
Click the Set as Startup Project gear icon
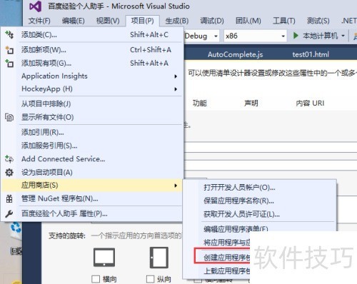9,172
